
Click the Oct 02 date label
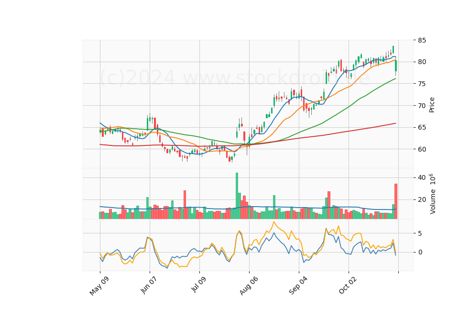click(348, 285)
